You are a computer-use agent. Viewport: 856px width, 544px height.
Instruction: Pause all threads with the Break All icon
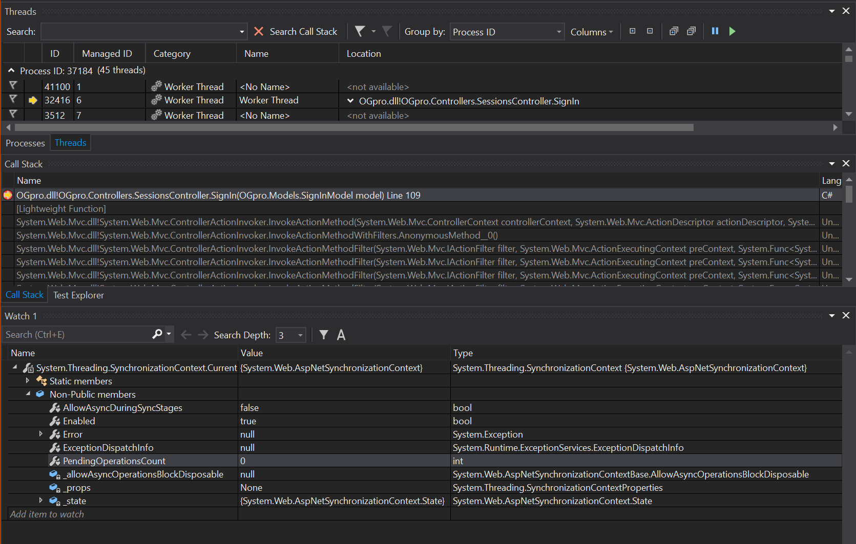pos(715,31)
